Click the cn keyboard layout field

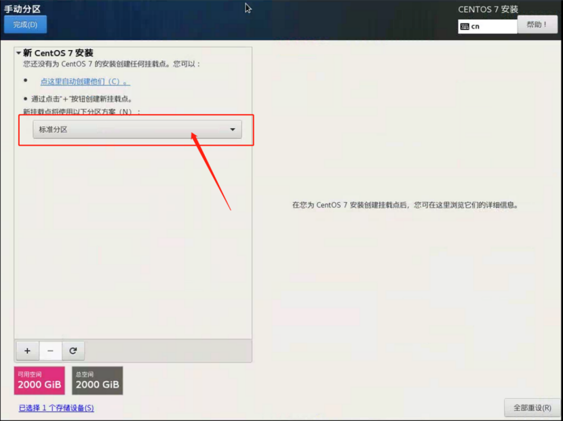[488, 26]
